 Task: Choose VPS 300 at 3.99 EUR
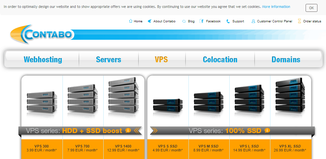42,148
